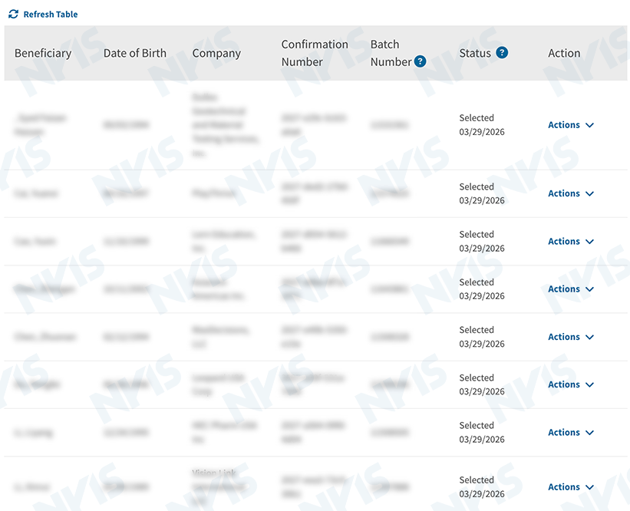Expand Actions dropdown in the second table row
The width and height of the screenshot is (630, 511).
[571, 193]
